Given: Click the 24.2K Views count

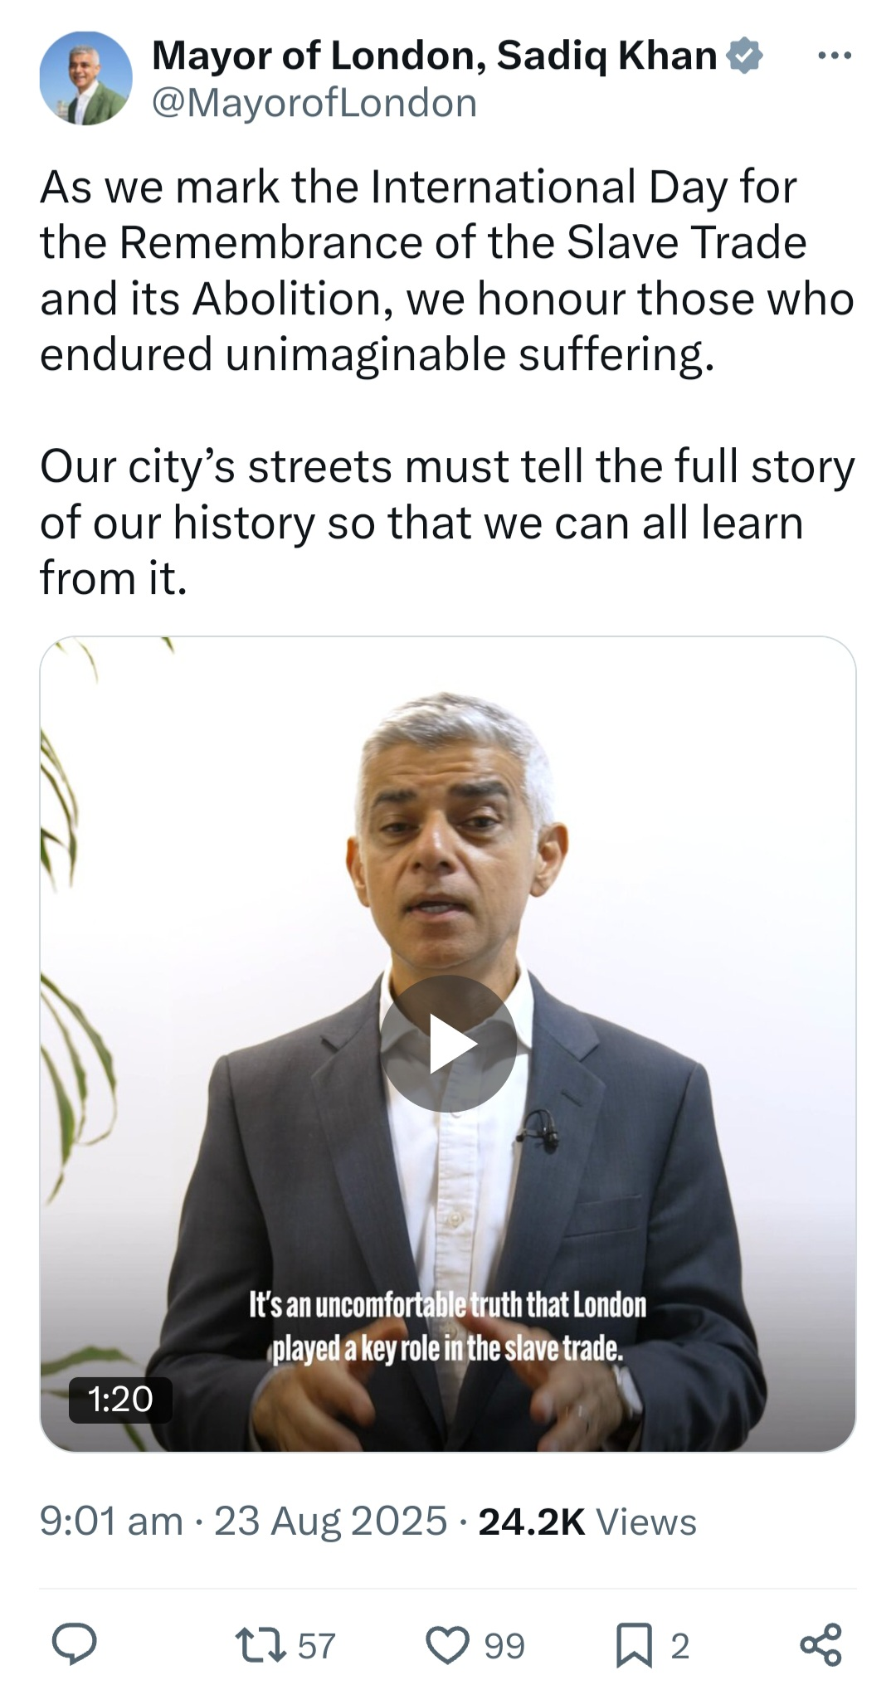Looking at the screenshot, I should point(587,1522).
